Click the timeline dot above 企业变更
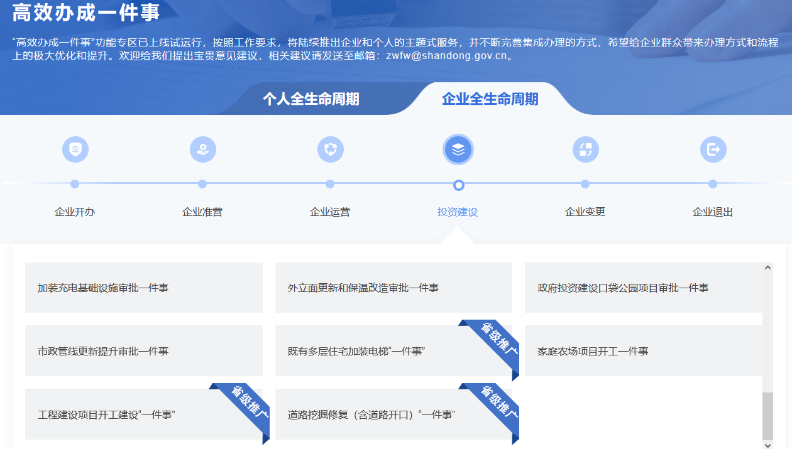This screenshot has height=449, width=792. pyautogui.click(x=585, y=185)
